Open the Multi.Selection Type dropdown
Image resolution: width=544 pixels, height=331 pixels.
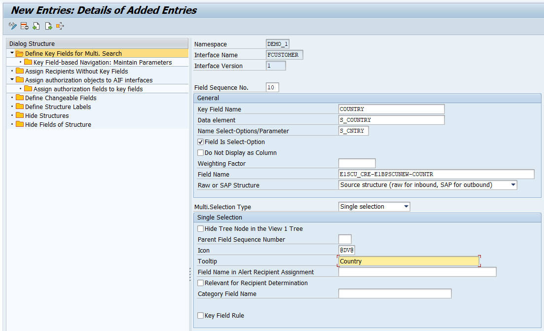[x=406, y=206]
